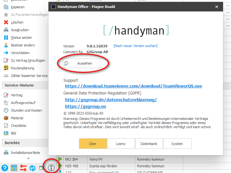Switch to the Datenbank tab

click(149, 144)
